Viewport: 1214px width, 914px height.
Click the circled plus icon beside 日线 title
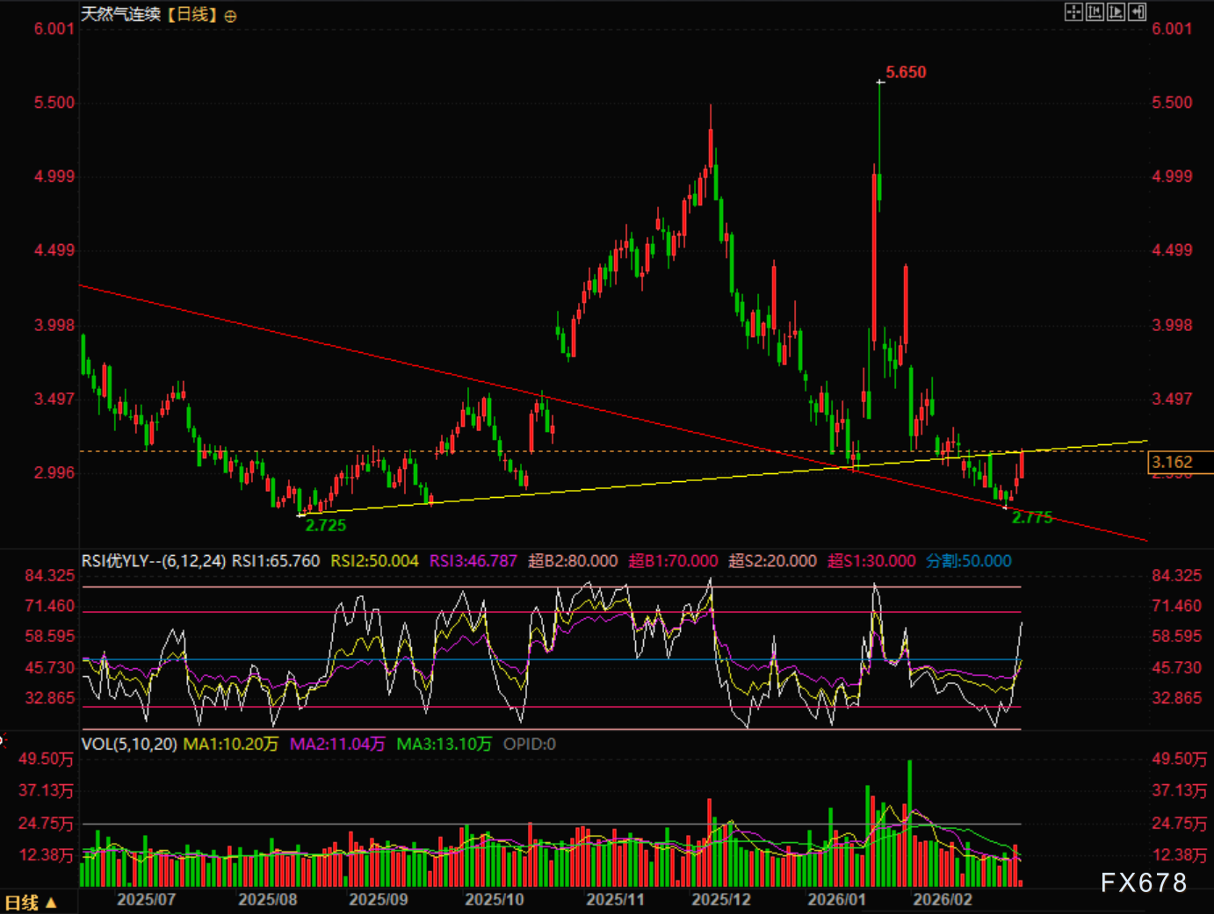[x=230, y=16]
